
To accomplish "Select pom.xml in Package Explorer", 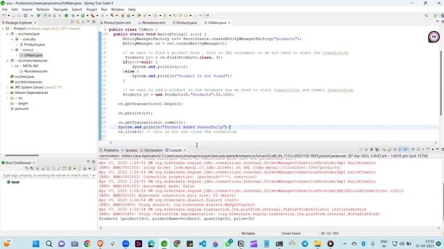I will point(19,109).
